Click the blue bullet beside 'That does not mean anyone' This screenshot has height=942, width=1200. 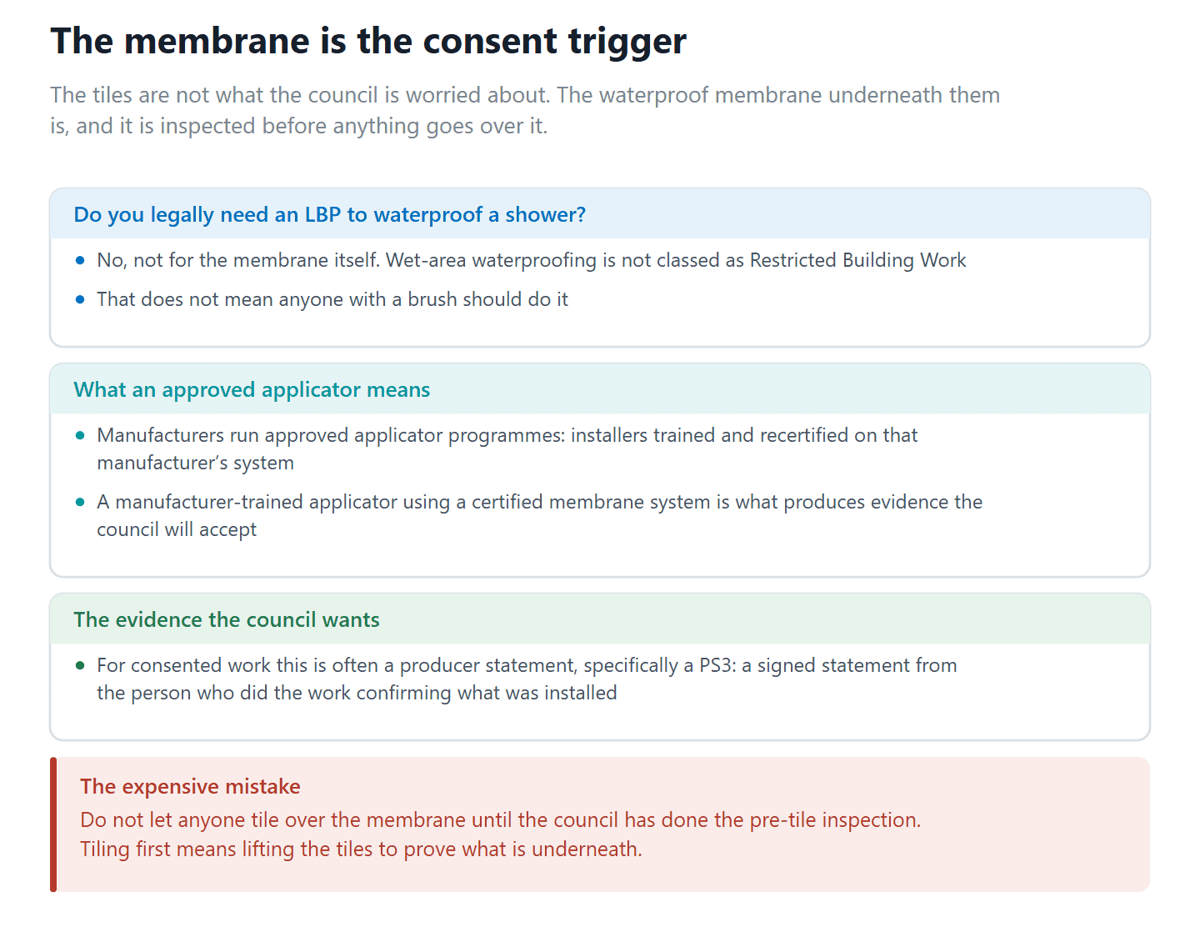(80, 299)
